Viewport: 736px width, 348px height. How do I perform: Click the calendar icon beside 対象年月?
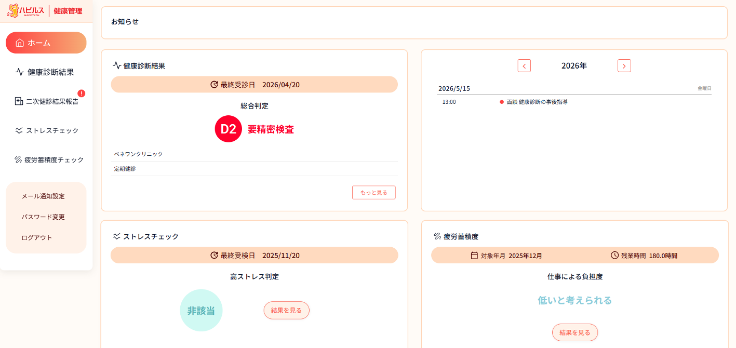[x=474, y=255]
